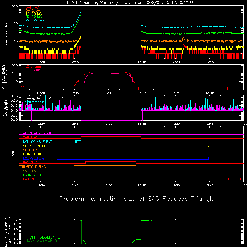Click the cyan 50-100 keV peak near 12:48

[81, 11]
